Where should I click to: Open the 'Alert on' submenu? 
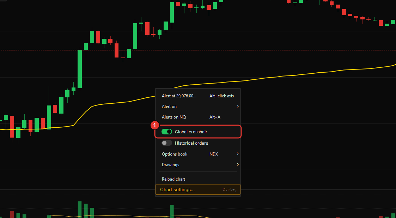pos(198,106)
